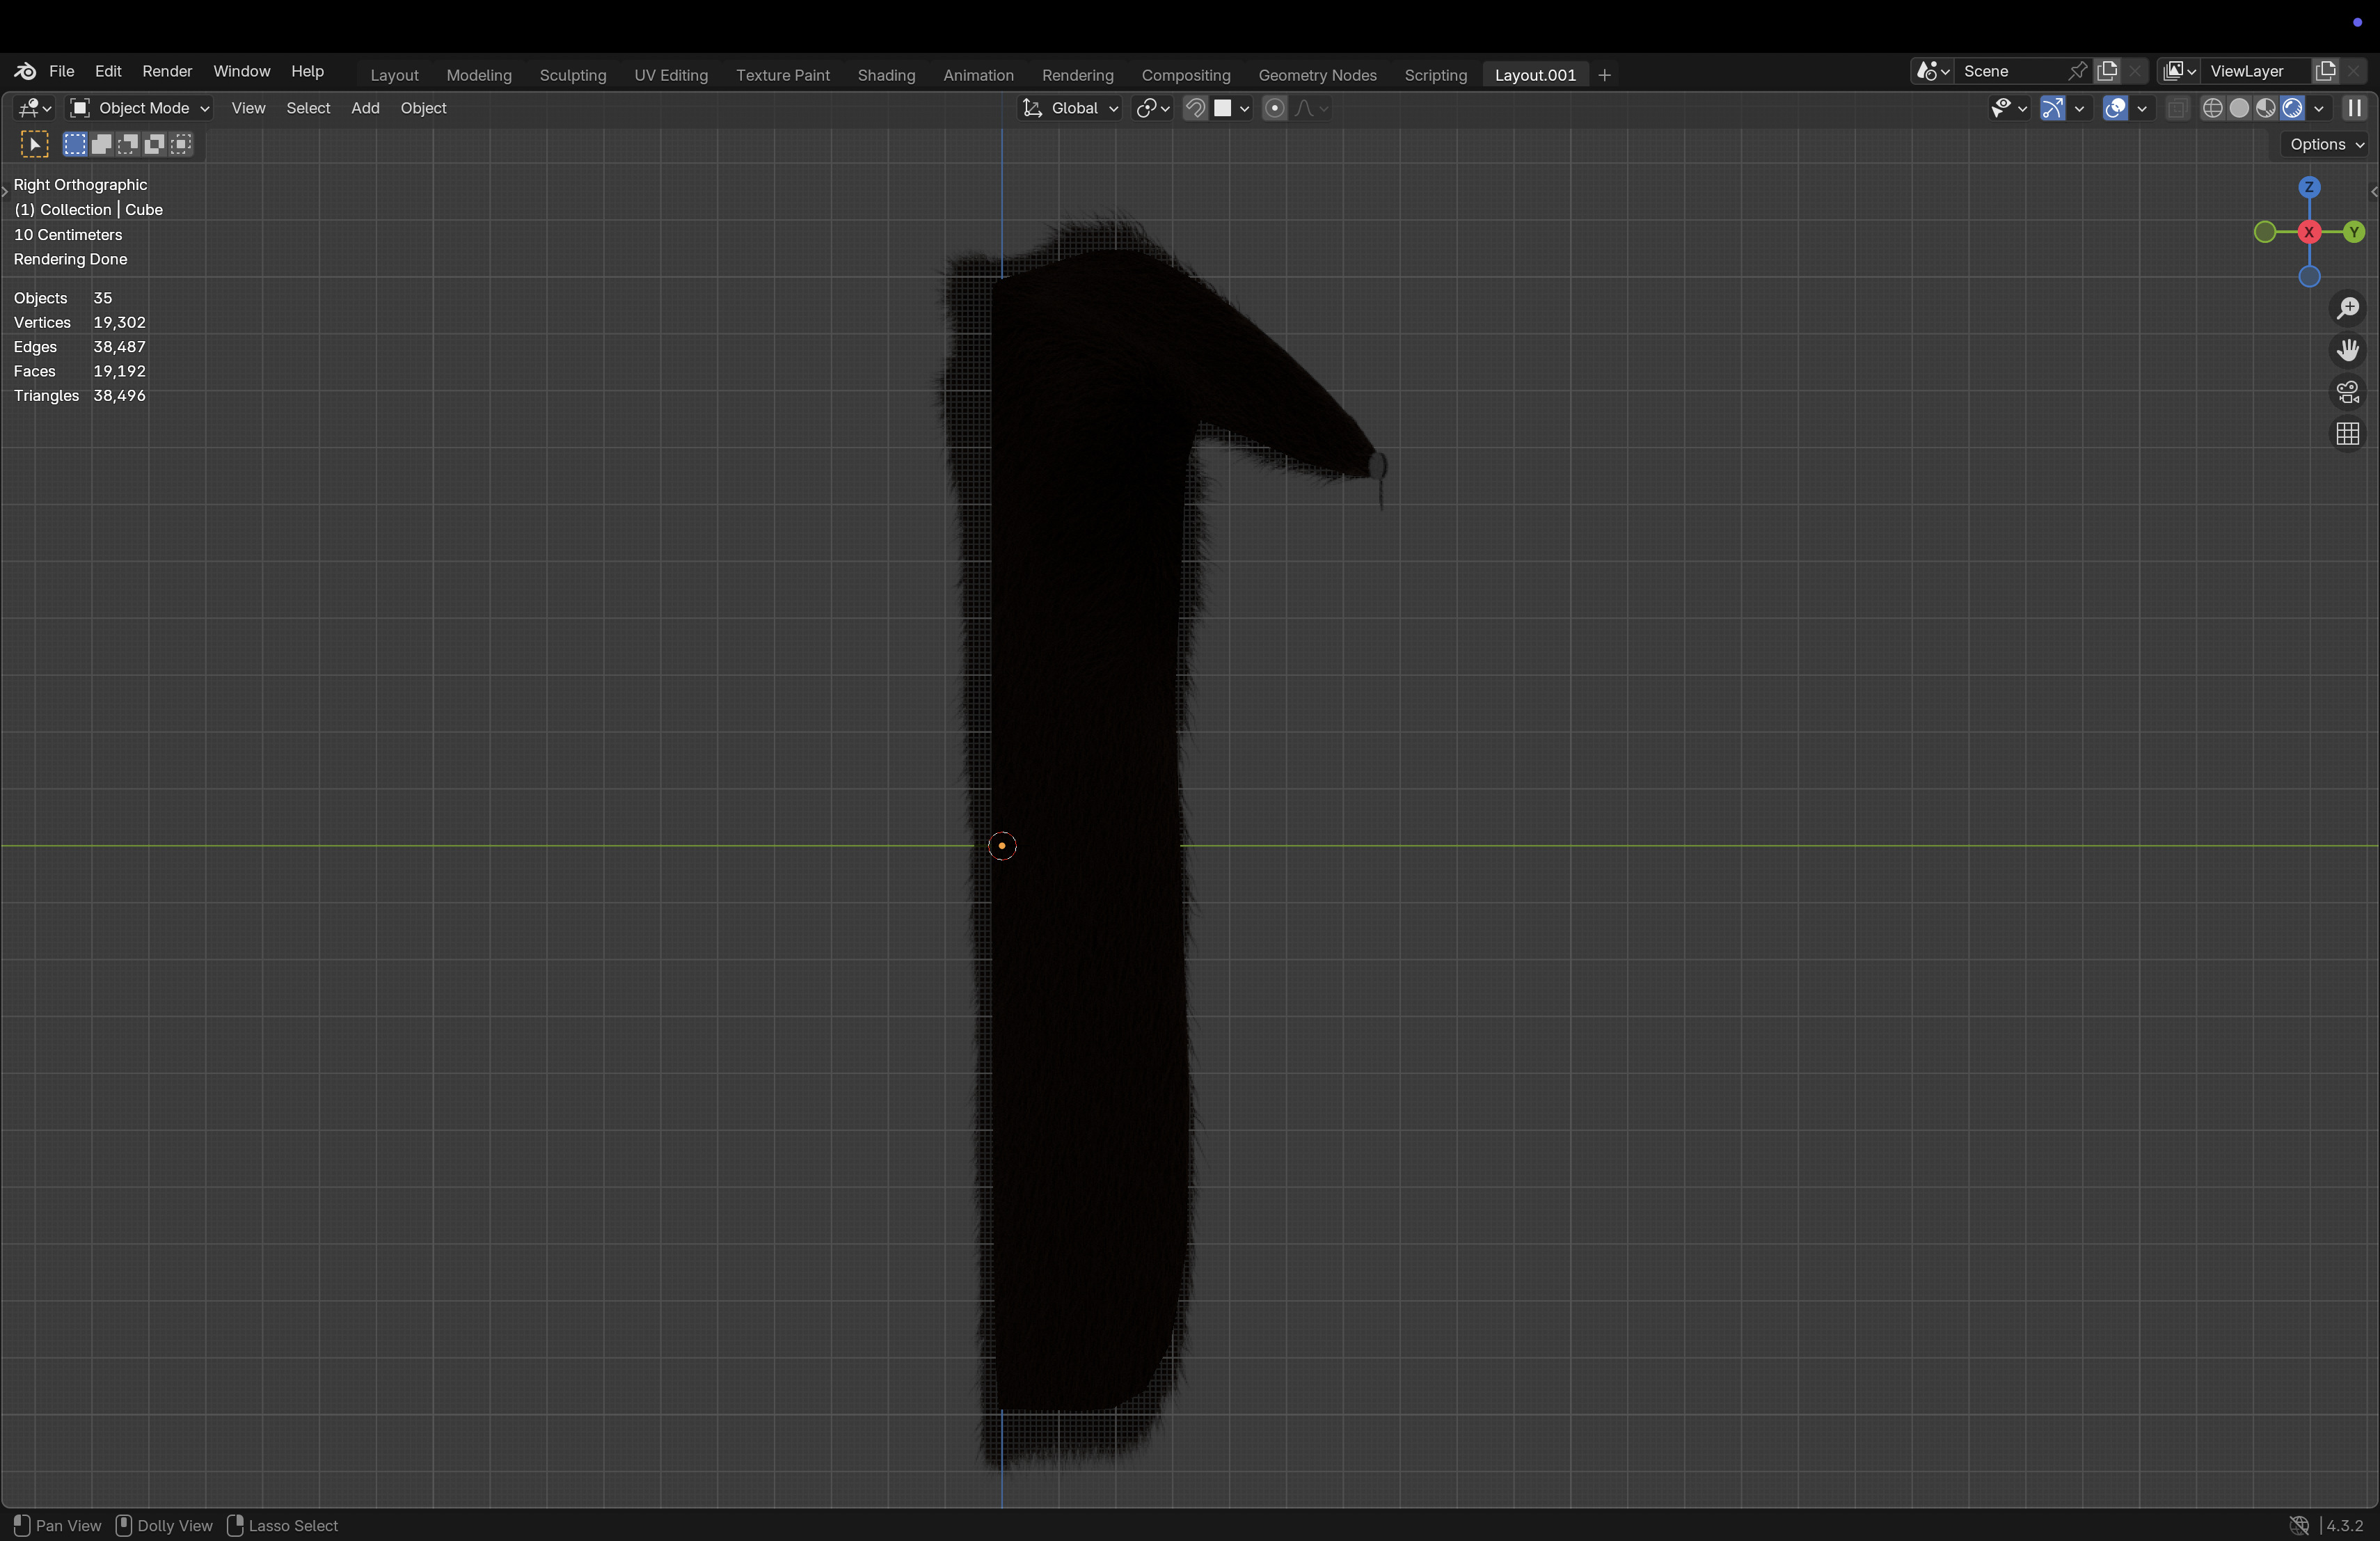2380x1541 pixels.
Task: Open the Scene browse dropdown icon
Action: 1932,71
